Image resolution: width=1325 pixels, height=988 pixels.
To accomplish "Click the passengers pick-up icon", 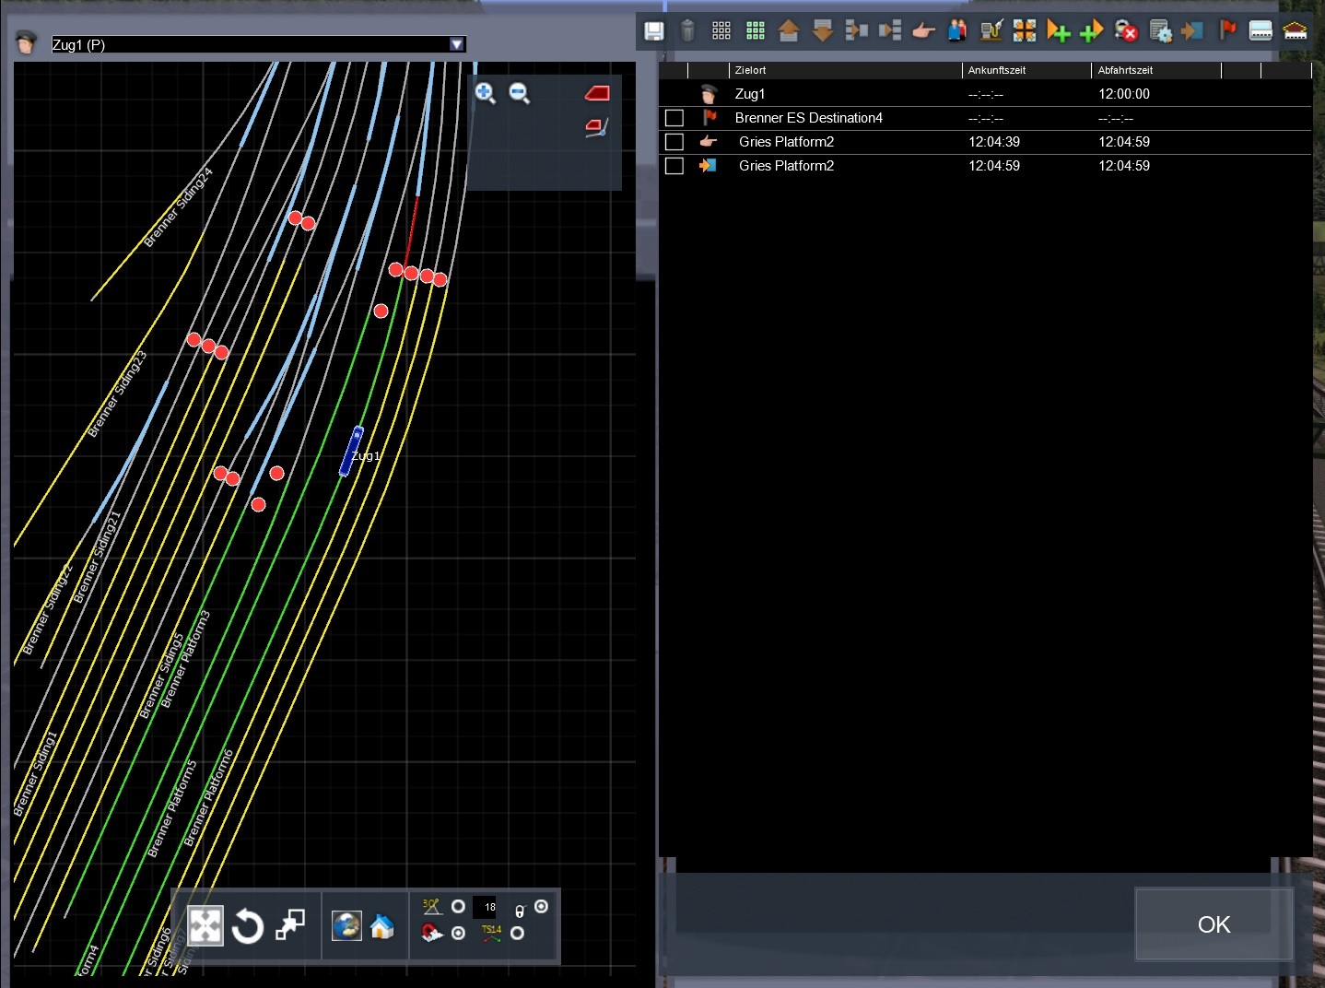I will pos(957,31).
